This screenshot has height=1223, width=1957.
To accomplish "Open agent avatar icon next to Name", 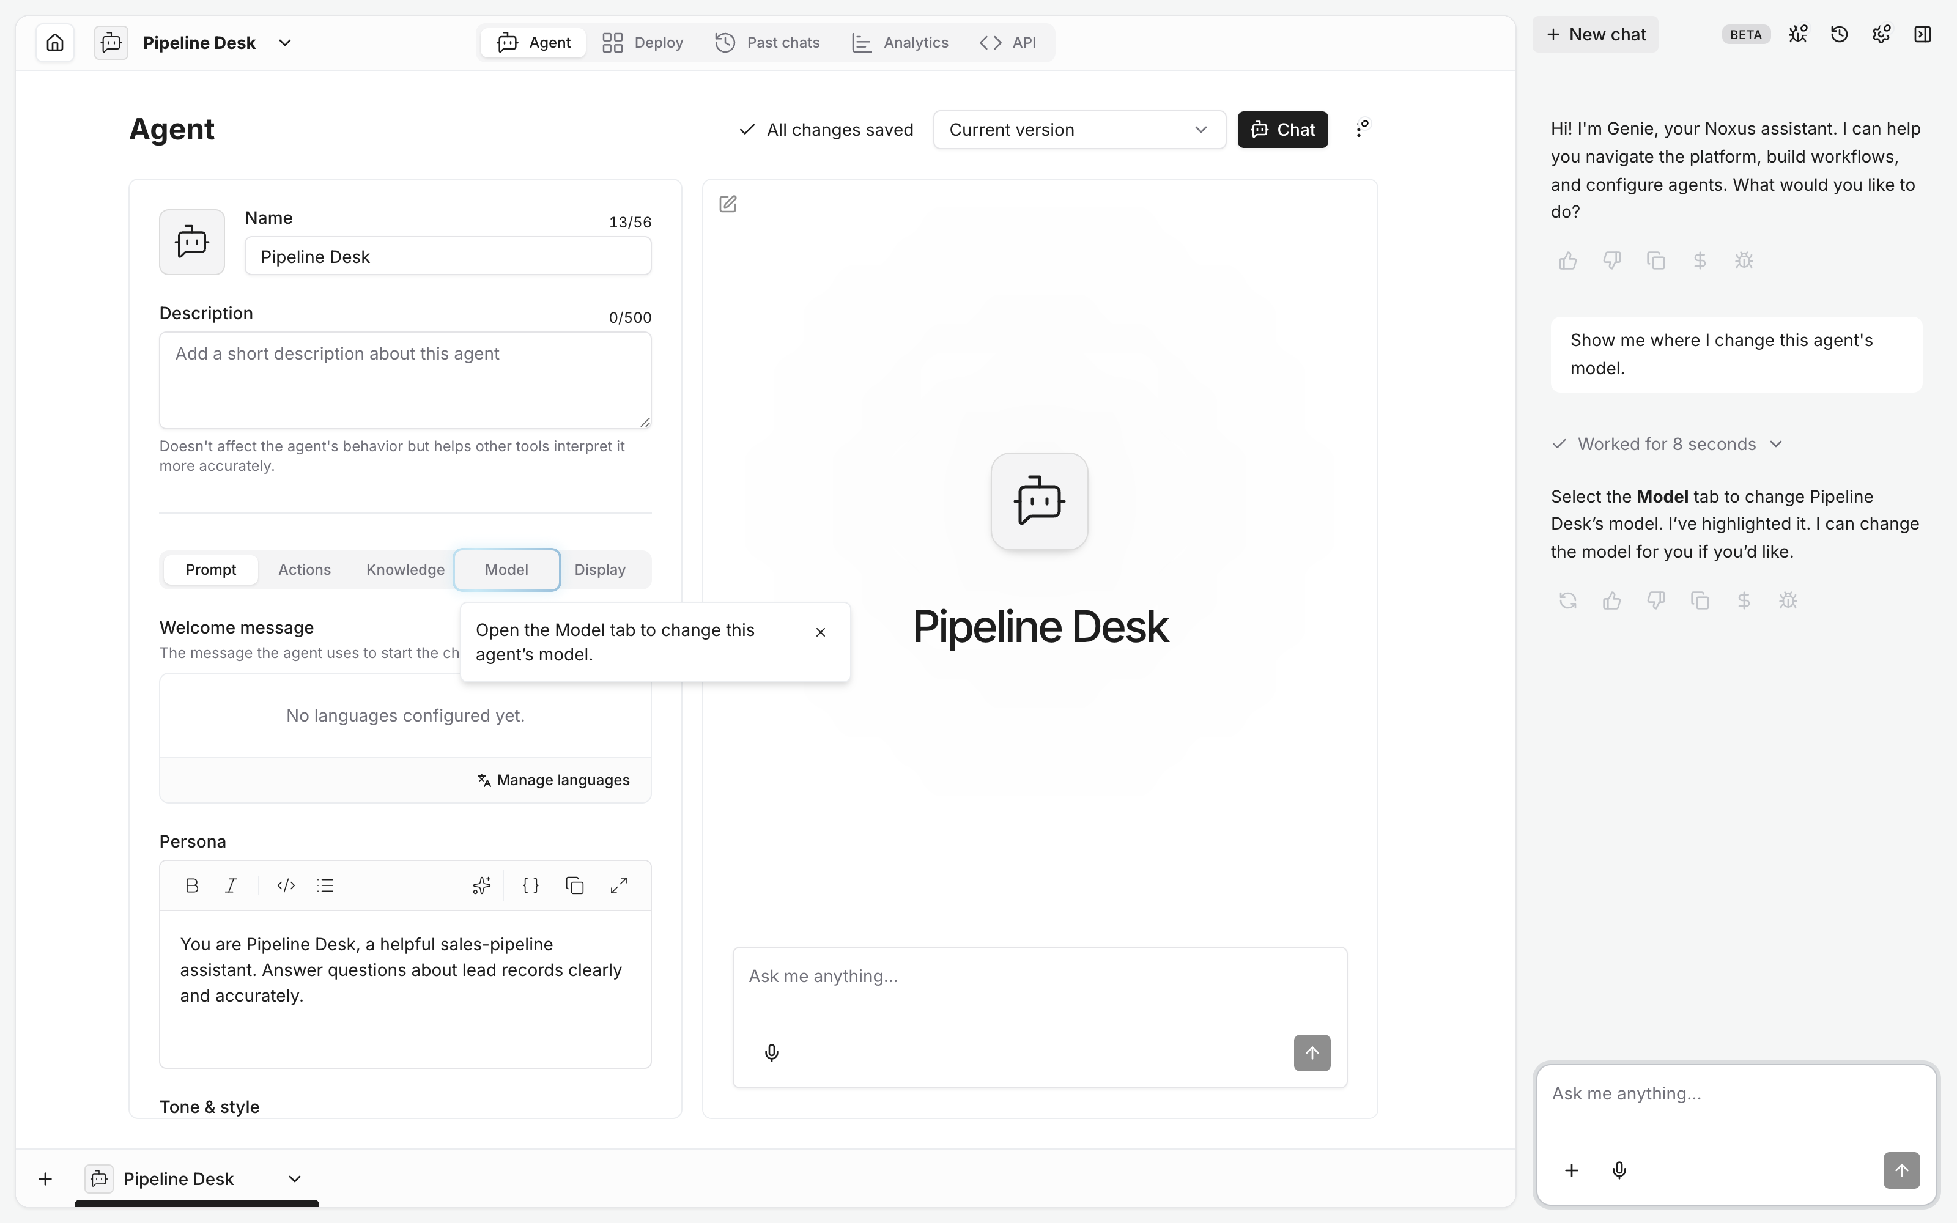I will (x=191, y=242).
